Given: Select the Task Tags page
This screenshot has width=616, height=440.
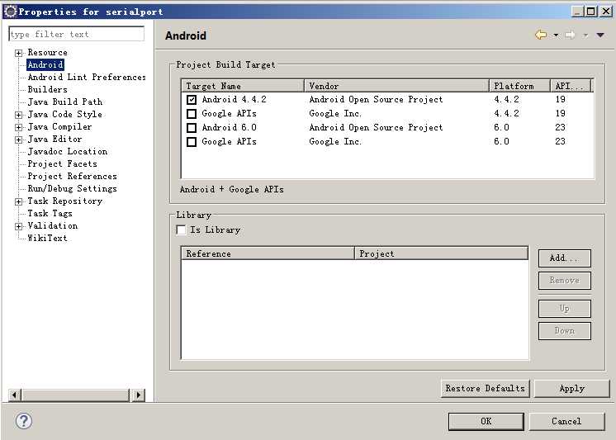Looking at the screenshot, I should tap(50, 213).
